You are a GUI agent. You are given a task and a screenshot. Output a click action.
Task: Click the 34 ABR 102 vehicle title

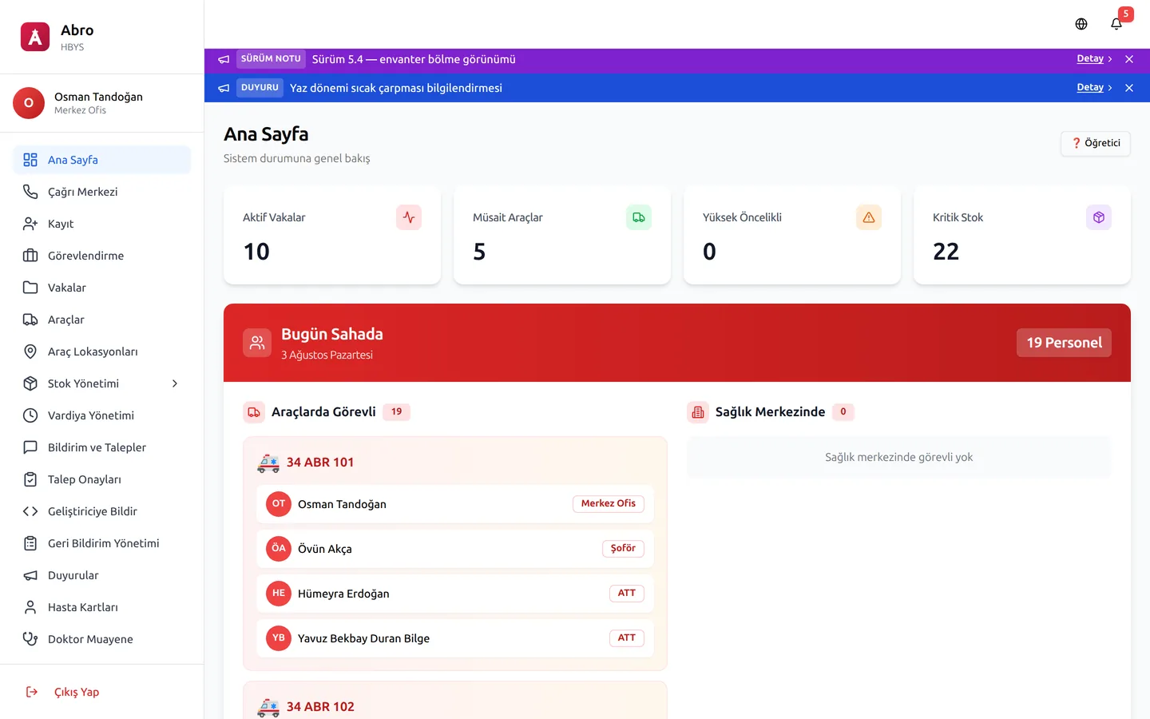click(320, 707)
